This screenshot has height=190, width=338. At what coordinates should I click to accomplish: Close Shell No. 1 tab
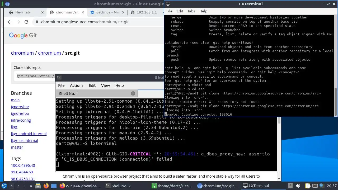(133, 93)
